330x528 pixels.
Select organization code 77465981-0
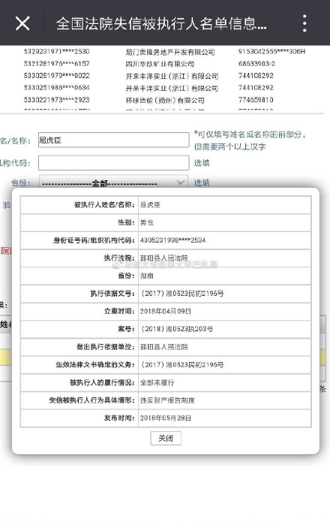[256, 100]
